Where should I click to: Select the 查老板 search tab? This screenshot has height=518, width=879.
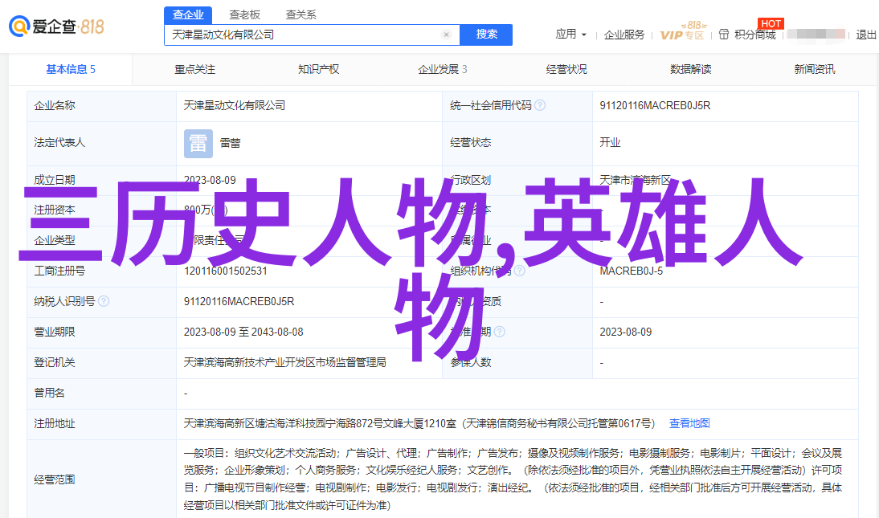pyautogui.click(x=244, y=15)
